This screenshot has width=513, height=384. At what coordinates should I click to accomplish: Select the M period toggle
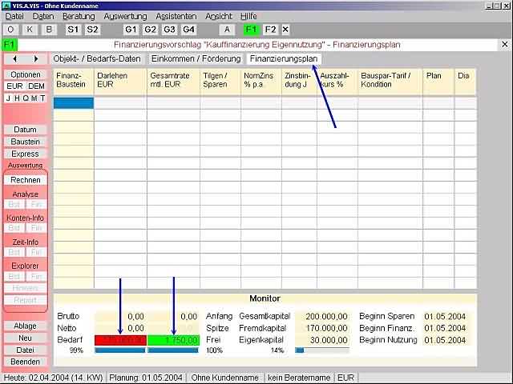(x=34, y=98)
